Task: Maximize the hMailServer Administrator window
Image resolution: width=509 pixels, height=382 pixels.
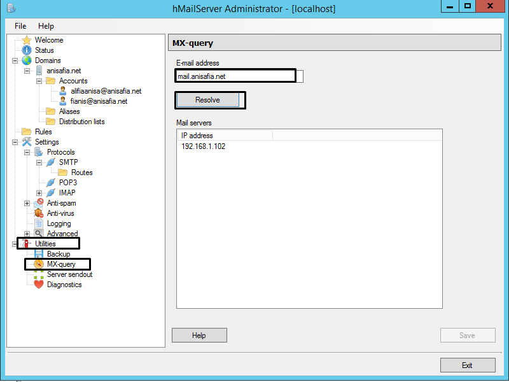Action: point(468,6)
